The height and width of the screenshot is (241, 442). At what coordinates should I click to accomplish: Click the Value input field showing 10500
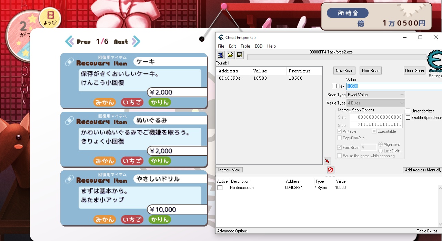[x=393, y=86]
